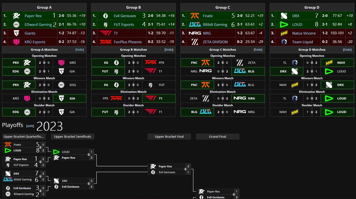This screenshot has width=356, height=199.
Task: Click the EDward Gaming logo in Group A standings
Action: coord(16,25)
